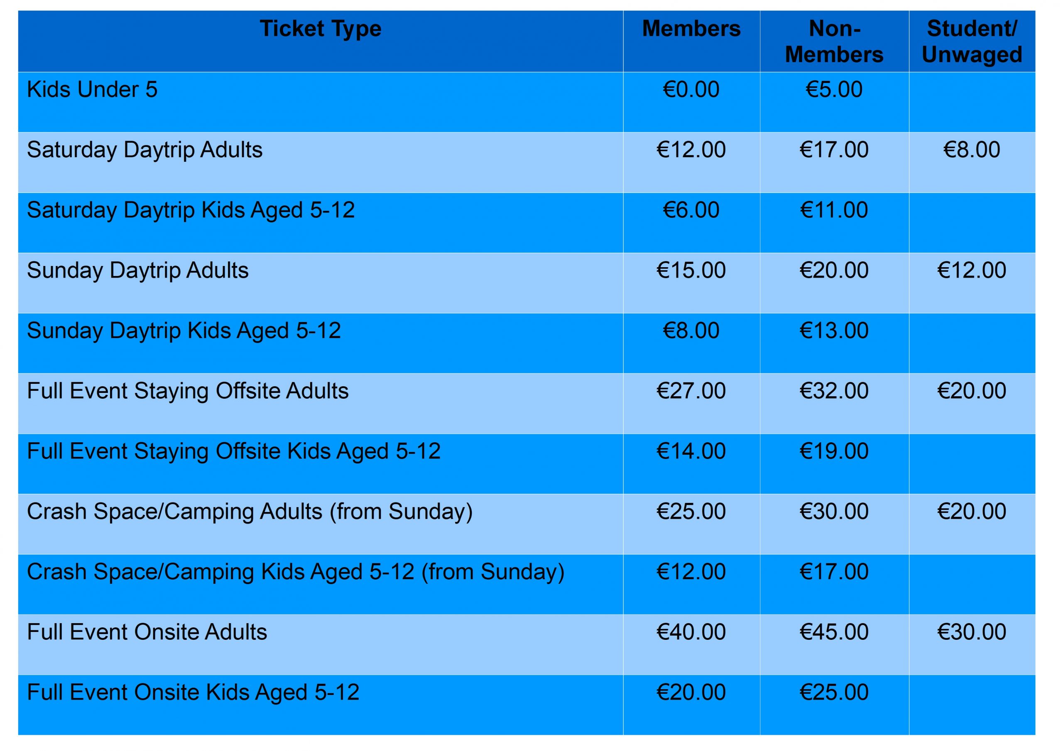Click the Ticket Type column header
1063x751 pixels.
321,29
